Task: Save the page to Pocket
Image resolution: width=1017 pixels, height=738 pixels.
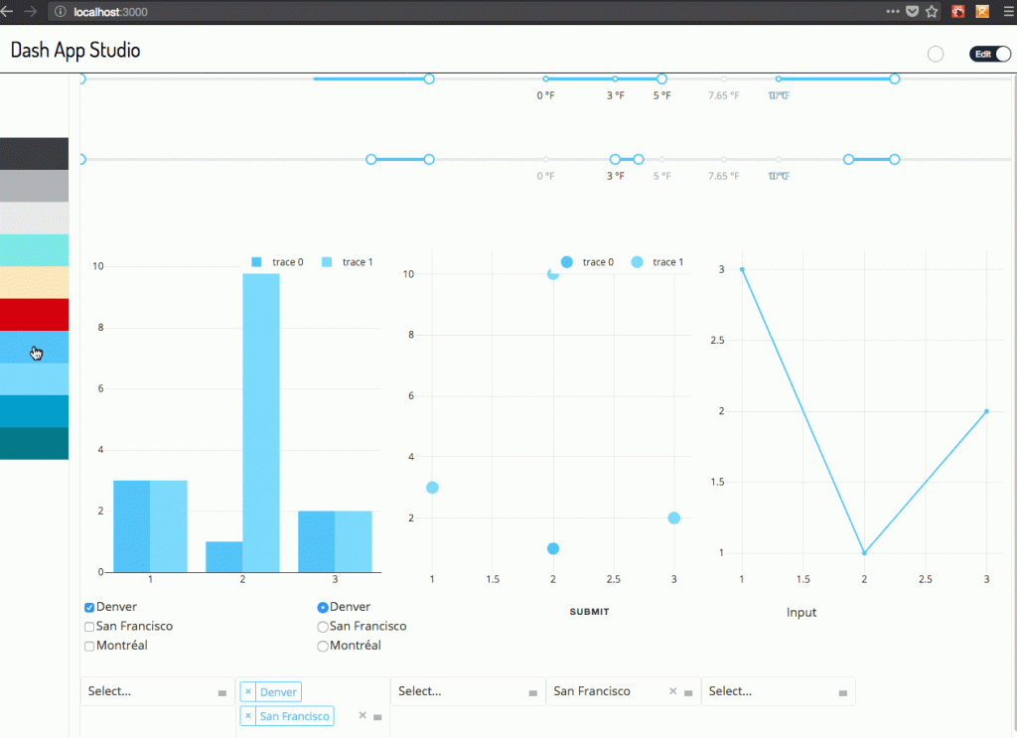Action: (x=911, y=11)
